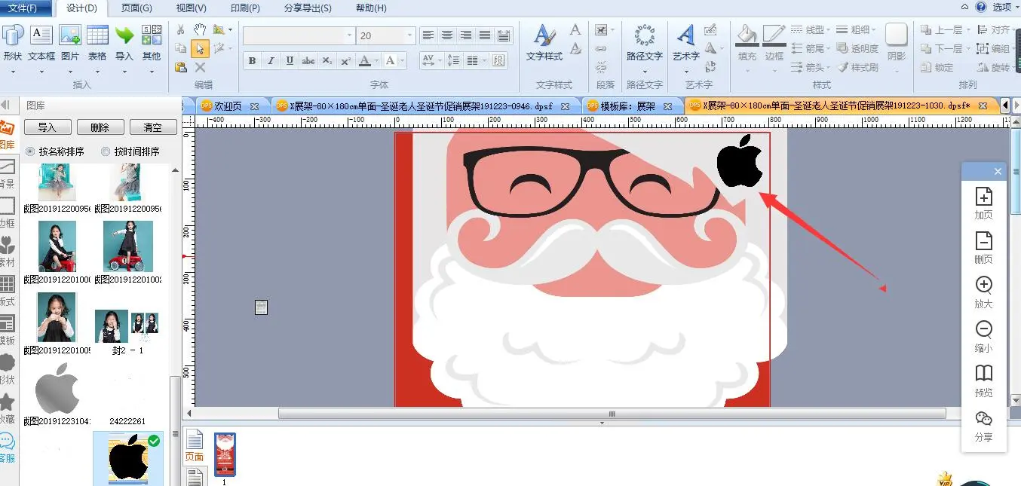The width and height of the screenshot is (1021, 486).
Task: Click the 透明度 transparency option
Action: click(x=858, y=48)
